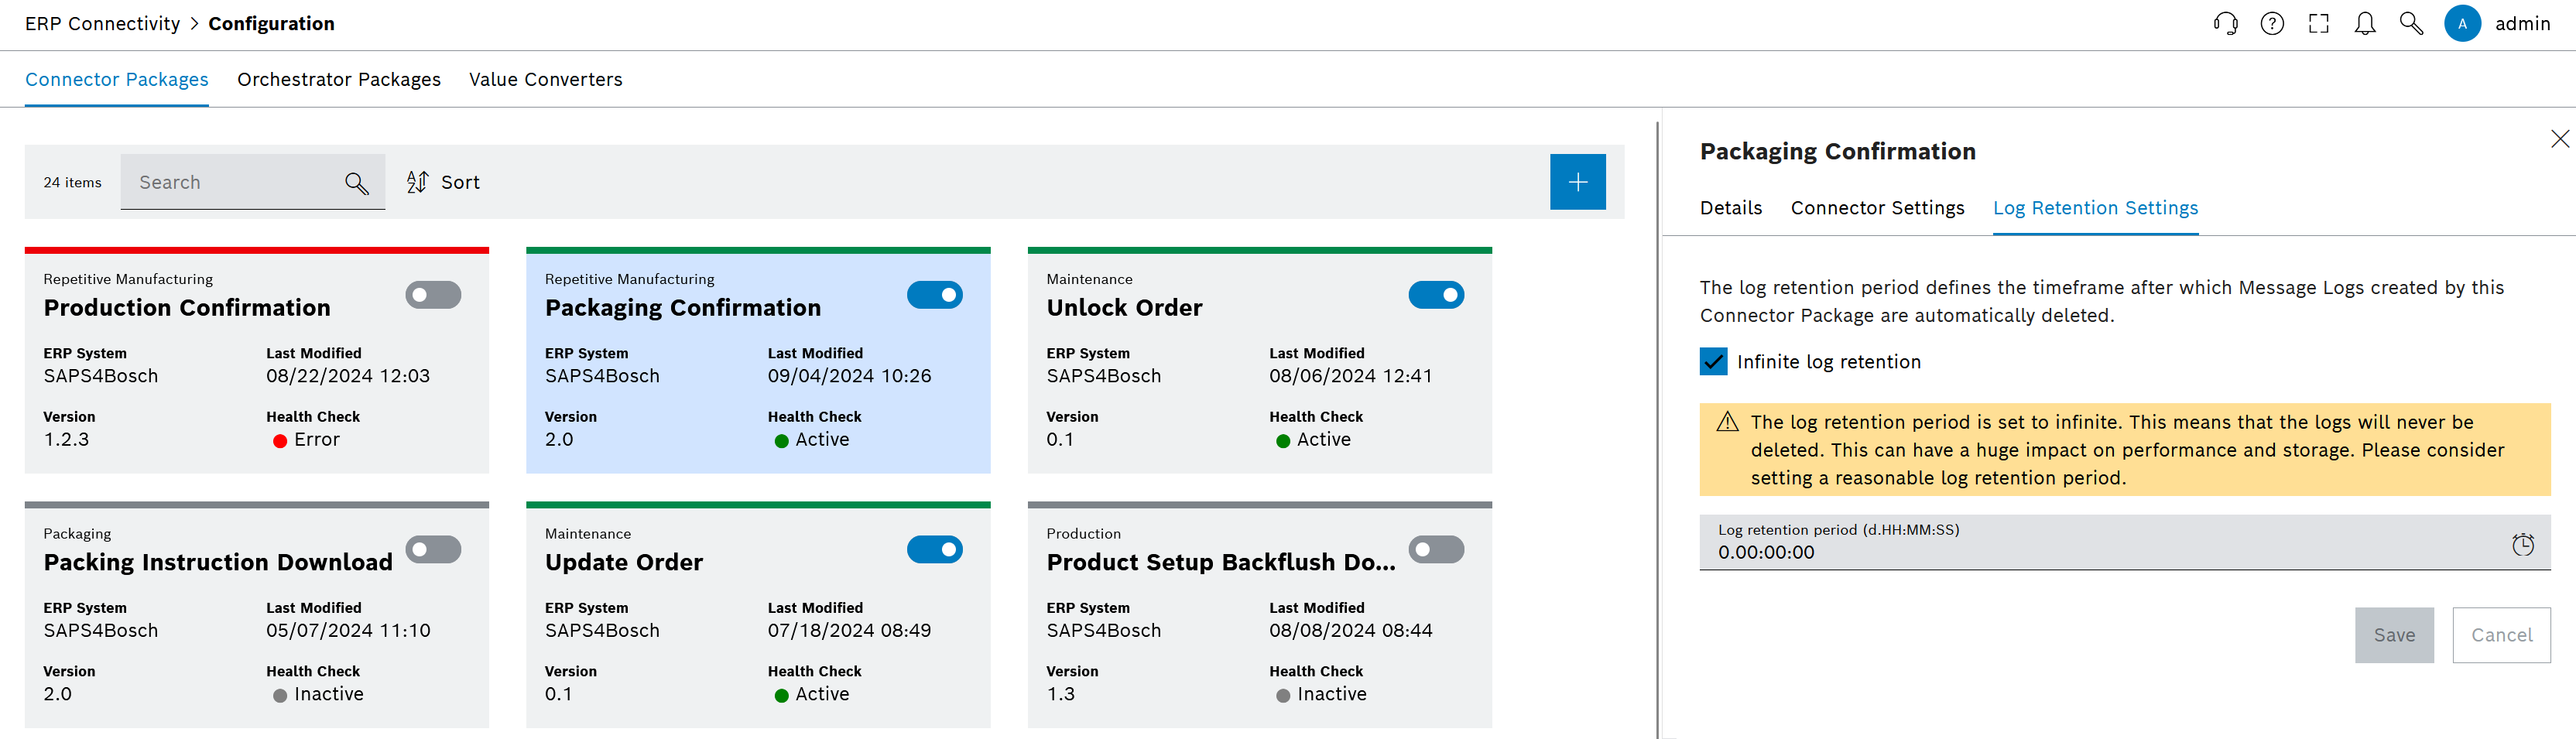Image resolution: width=2576 pixels, height=739 pixels.
Task: Close the Packaging Confirmation side panel
Action: pyautogui.click(x=2559, y=139)
